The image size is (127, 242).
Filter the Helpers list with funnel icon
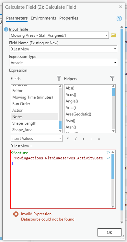pyautogui.click(x=112, y=79)
